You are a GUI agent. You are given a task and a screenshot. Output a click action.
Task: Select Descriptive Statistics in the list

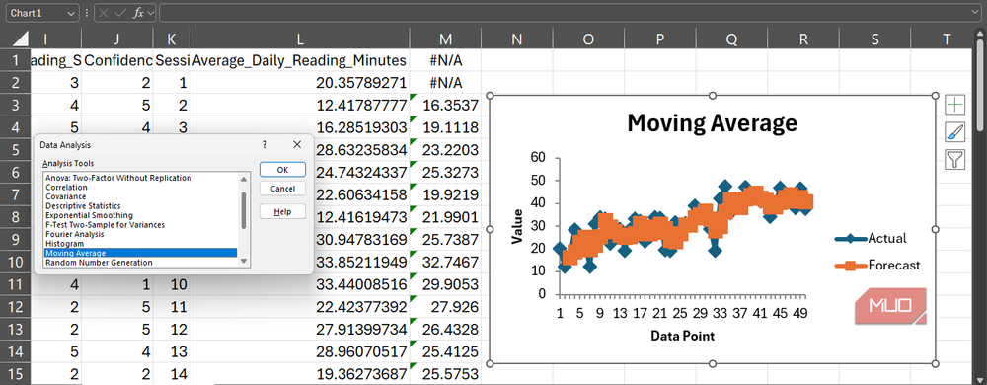tap(83, 205)
